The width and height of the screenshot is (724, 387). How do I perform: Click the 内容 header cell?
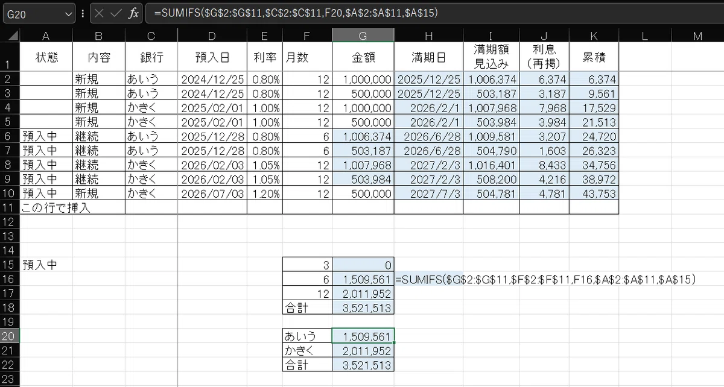98,57
